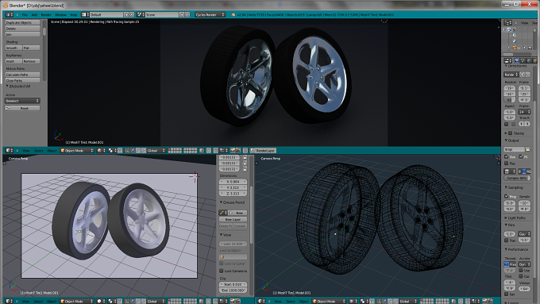Click the add new screen layout plus icon
The height and width of the screenshot is (304, 540).
click(126, 15)
